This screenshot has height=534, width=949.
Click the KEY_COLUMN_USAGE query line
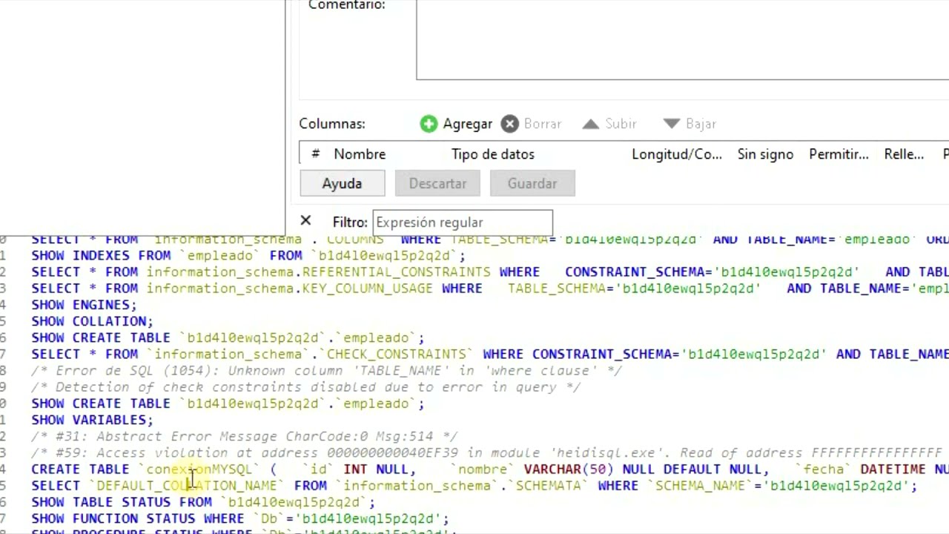(x=489, y=289)
